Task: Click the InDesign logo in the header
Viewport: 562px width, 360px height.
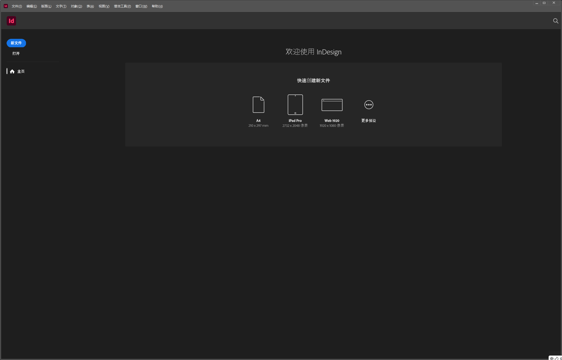Action: pyautogui.click(x=11, y=21)
